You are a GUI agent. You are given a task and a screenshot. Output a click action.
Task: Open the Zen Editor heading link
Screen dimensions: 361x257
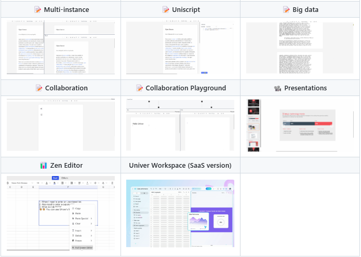pos(66,165)
